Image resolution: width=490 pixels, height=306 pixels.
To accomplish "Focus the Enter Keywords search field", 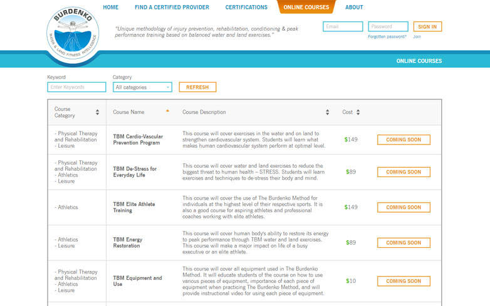I will (76, 87).
